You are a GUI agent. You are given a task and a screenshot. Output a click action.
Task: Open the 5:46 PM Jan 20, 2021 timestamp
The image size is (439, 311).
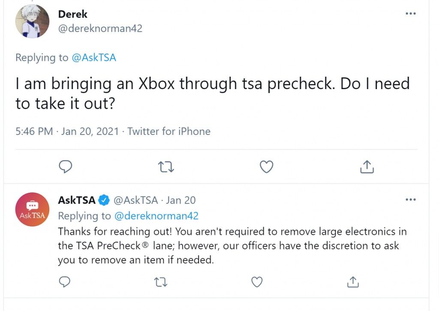click(67, 131)
